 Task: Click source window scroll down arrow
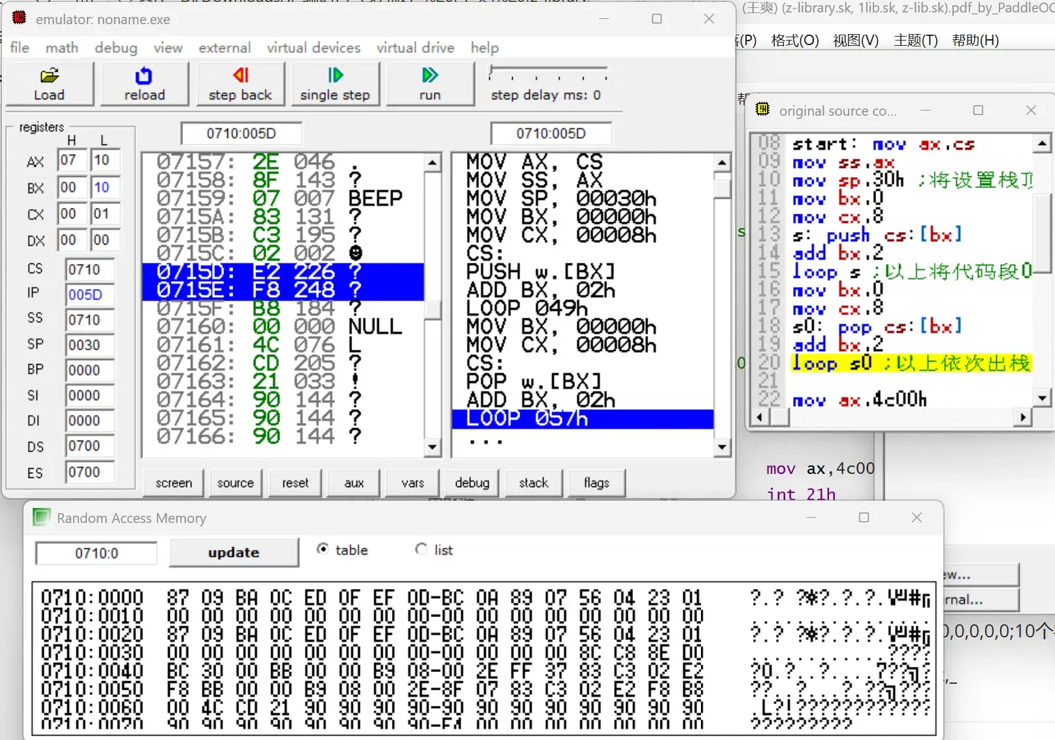[1042, 396]
